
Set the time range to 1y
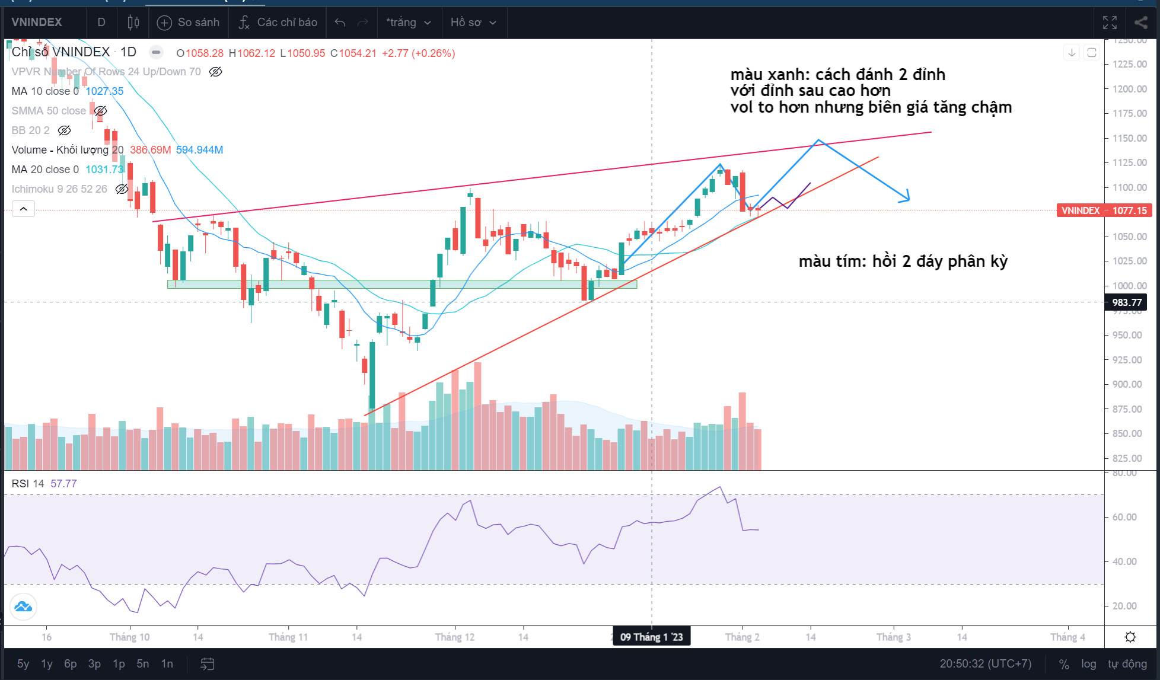click(47, 664)
